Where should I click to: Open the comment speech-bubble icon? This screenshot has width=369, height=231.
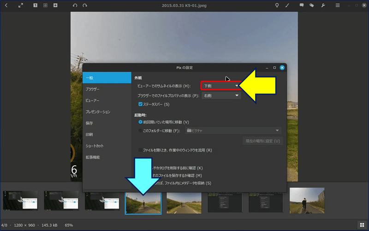click(302, 5)
